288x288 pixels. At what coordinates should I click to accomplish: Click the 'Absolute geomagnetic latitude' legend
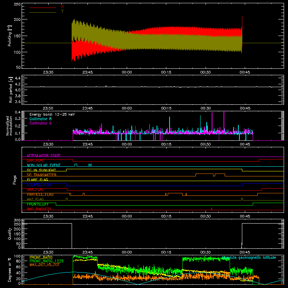coord(249,257)
